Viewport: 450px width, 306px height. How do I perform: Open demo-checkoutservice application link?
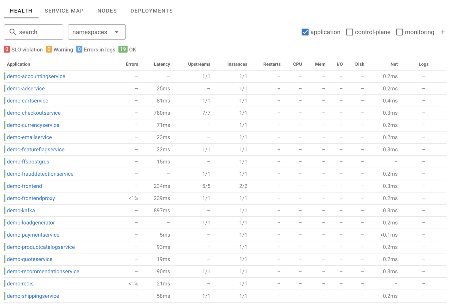coord(34,113)
